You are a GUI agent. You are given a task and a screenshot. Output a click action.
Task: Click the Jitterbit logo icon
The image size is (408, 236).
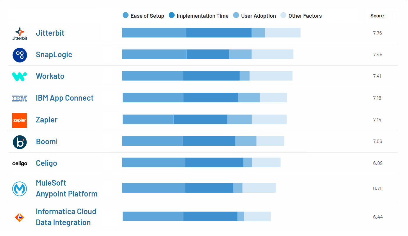click(19, 33)
